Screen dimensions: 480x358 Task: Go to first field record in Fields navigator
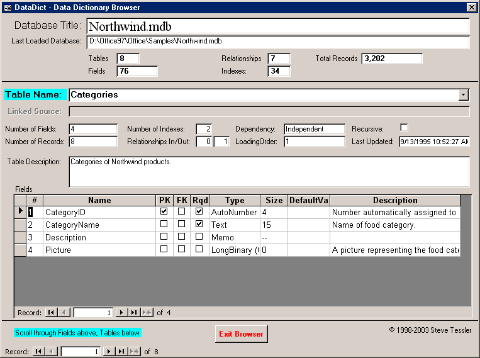point(51,312)
